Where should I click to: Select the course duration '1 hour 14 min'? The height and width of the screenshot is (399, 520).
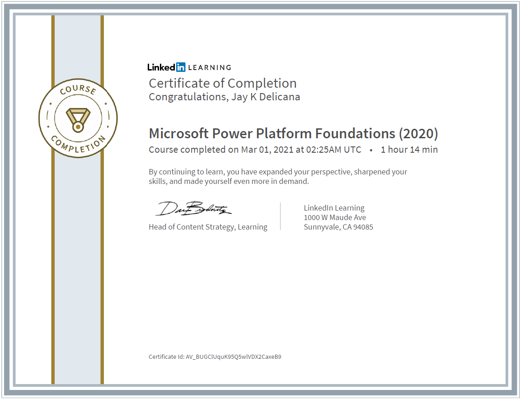(x=409, y=150)
